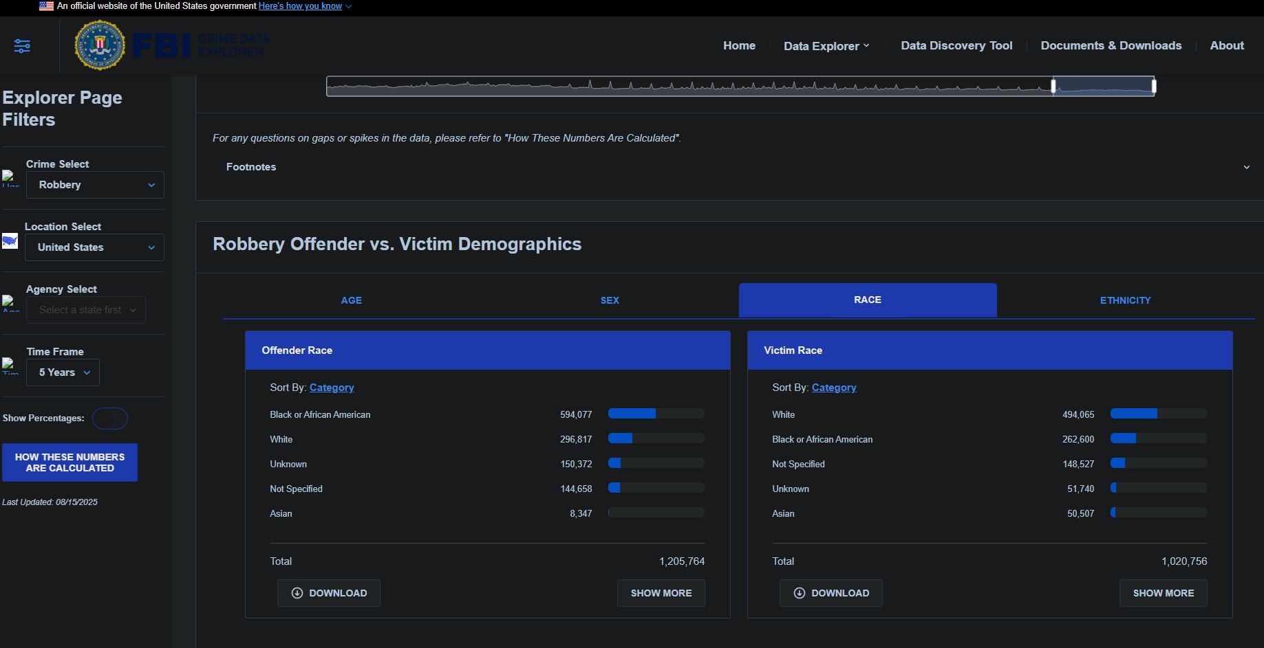Open the Location Select United States dropdown

coord(94,247)
